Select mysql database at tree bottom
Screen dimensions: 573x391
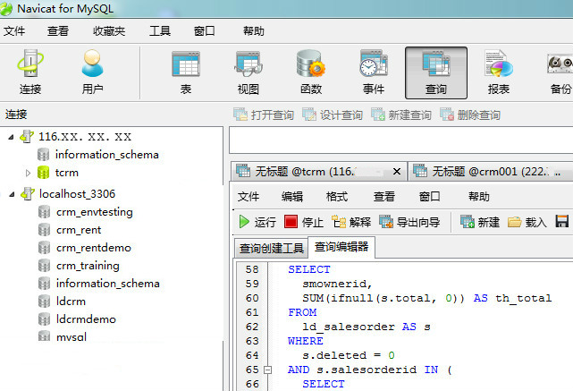[x=72, y=336]
